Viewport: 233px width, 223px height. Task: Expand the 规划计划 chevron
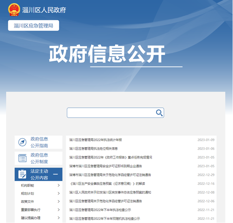tap(59, 193)
